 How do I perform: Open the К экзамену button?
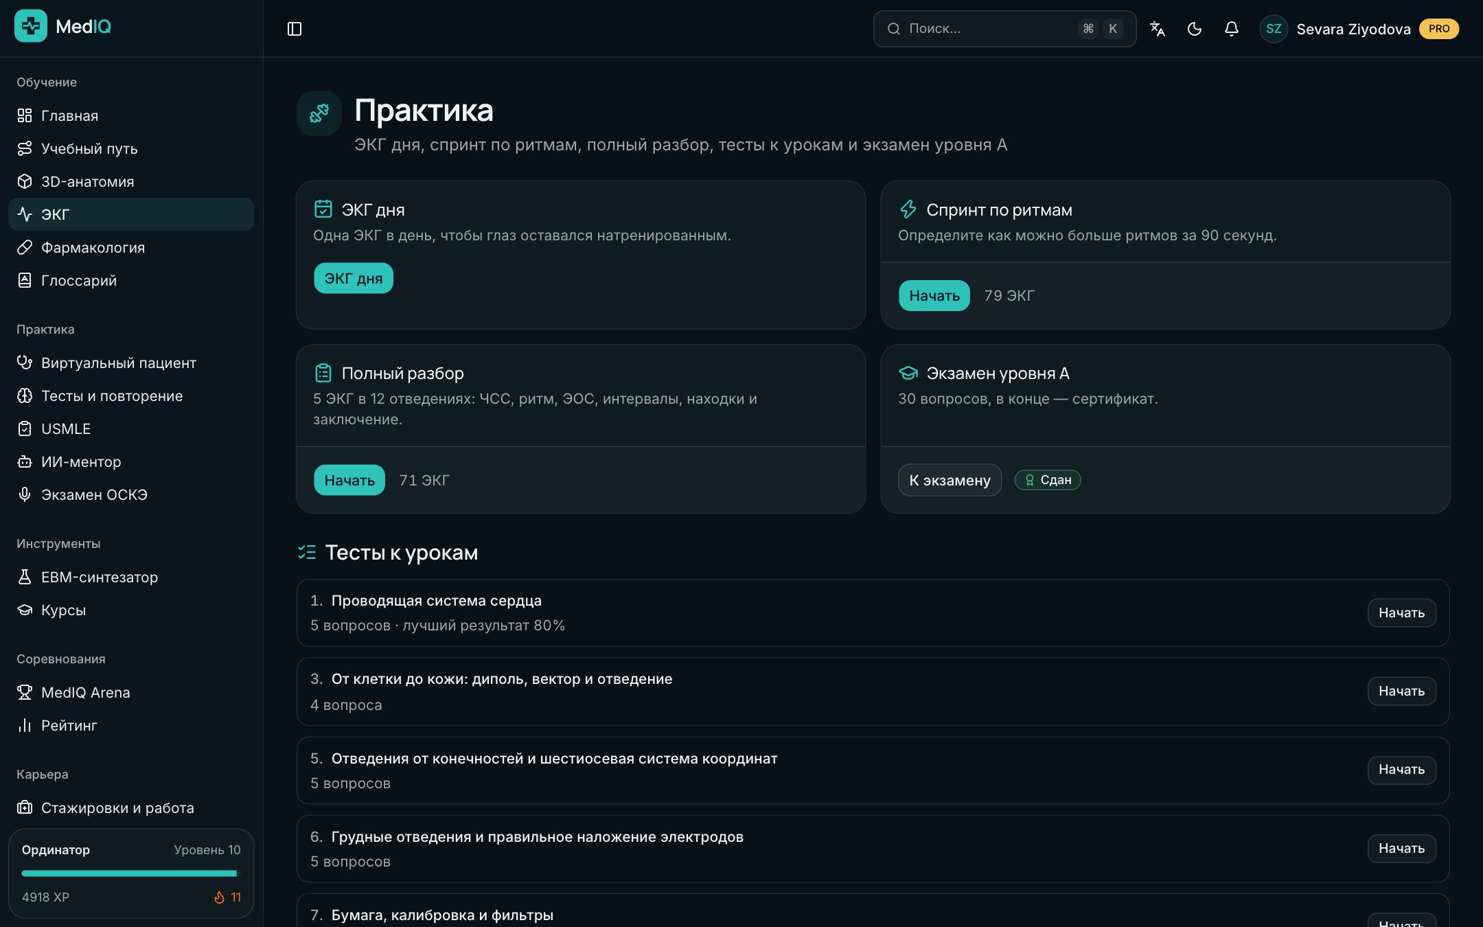pos(950,480)
